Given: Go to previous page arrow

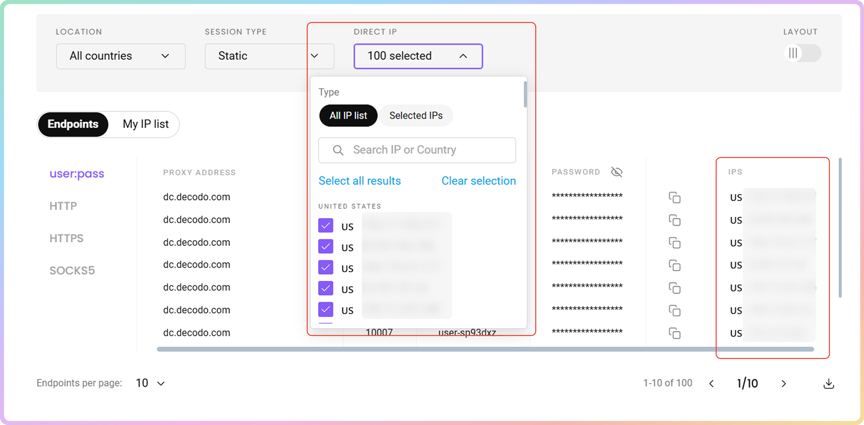Looking at the screenshot, I should point(712,383).
